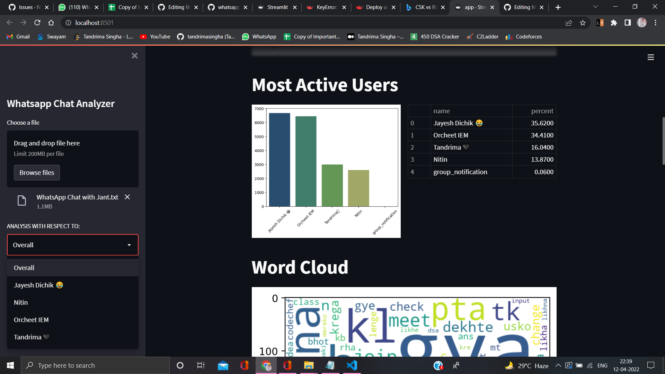The height and width of the screenshot is (374, 665).
Task: Select 'Tandrima' from the dropdown options
Action: coord(31,337)
